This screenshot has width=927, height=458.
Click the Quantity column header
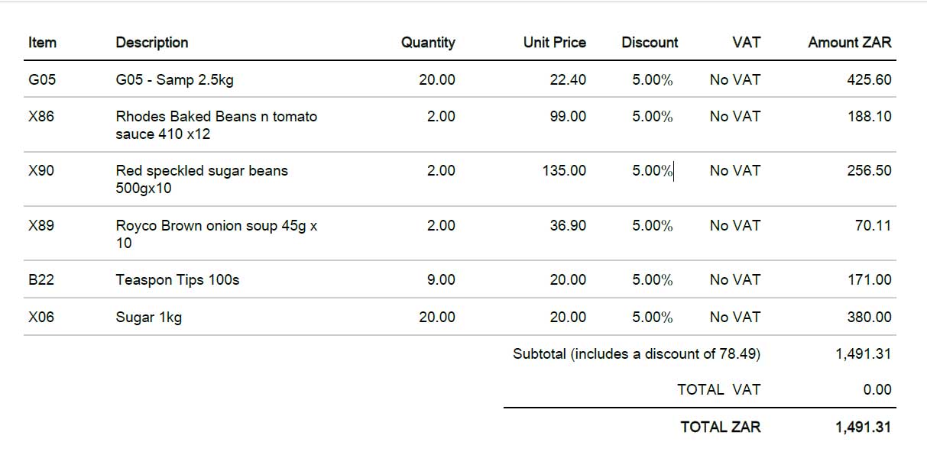pos(428,43)
